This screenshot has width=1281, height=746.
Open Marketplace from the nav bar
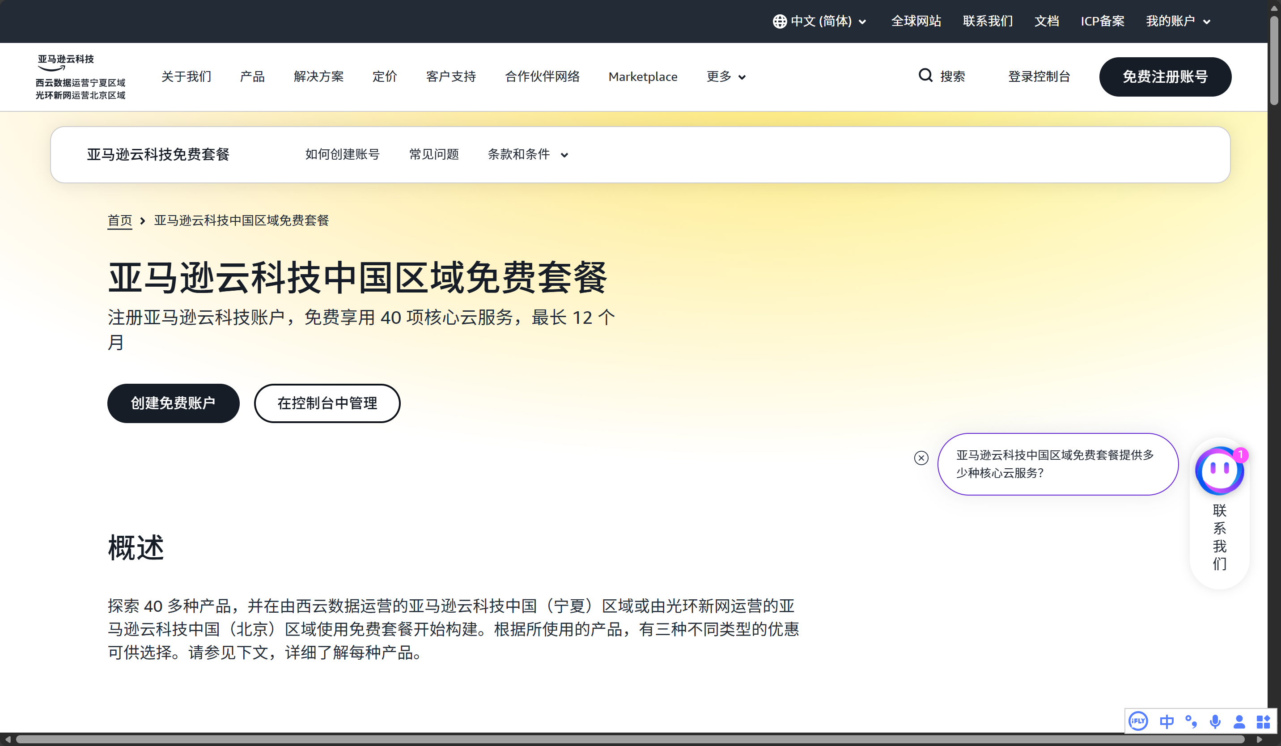[643, 77]
